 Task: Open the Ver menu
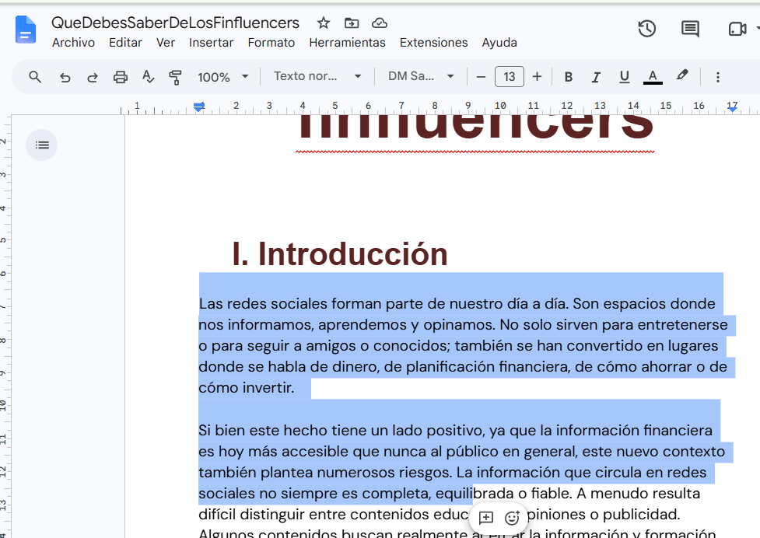coord(166,43)
